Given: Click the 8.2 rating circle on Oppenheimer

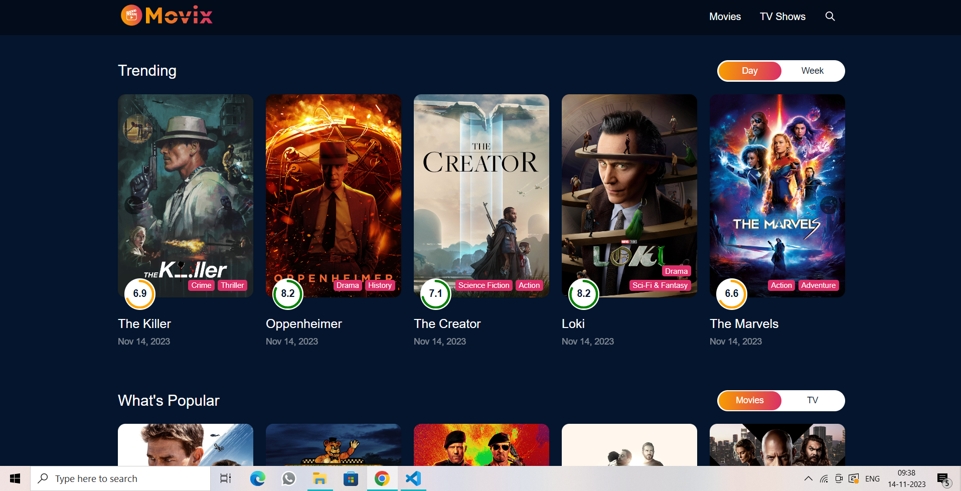Looking at the screenshot, I should (288, 293).
